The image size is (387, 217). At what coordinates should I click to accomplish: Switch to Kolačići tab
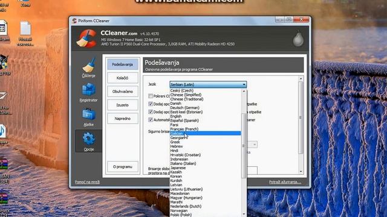point(122,78)
